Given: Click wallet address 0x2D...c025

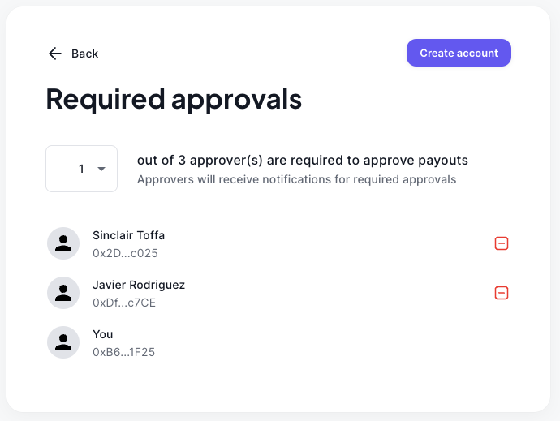Looking at the screenshot, I should pos(125,253).
